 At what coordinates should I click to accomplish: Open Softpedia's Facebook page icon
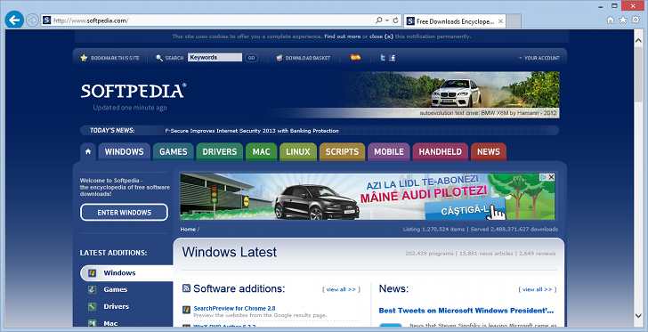393,58
